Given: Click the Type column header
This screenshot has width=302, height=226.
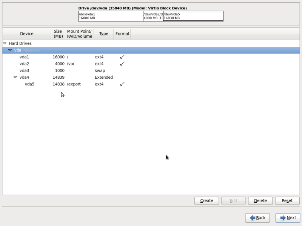Looking at the screenshot, I should click(x=103, y=34).
